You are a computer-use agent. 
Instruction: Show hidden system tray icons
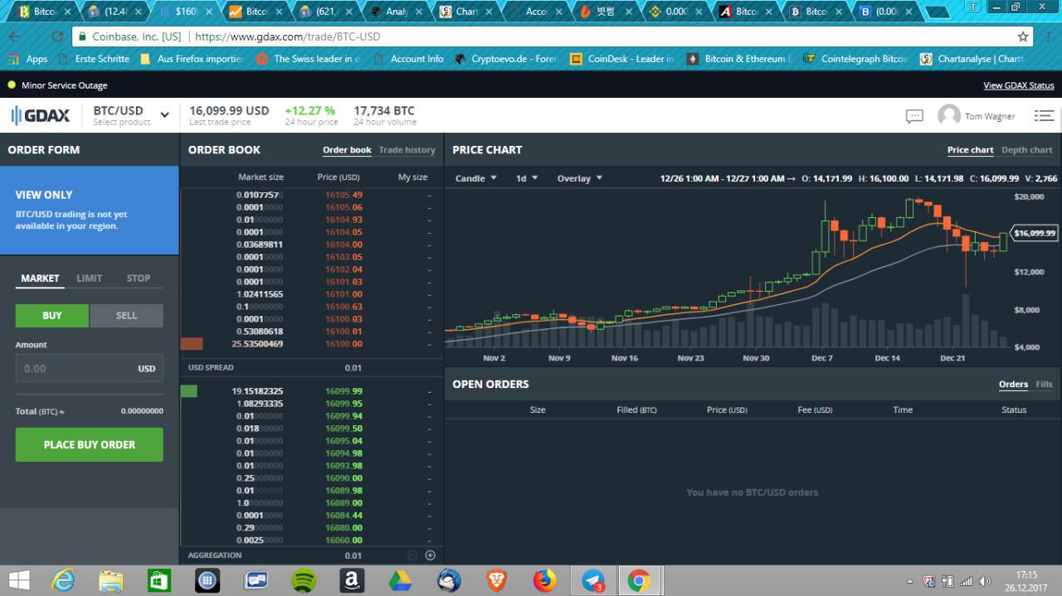click(910, 582)
